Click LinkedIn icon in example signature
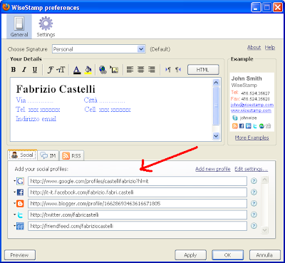This screenshot has width=285, height=263. [248, 126]
